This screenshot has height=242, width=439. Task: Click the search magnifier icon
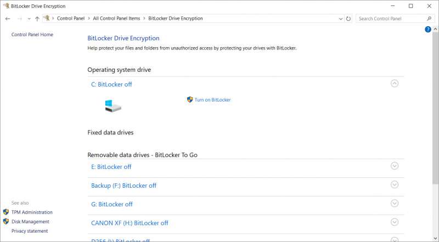coord(429,19)
